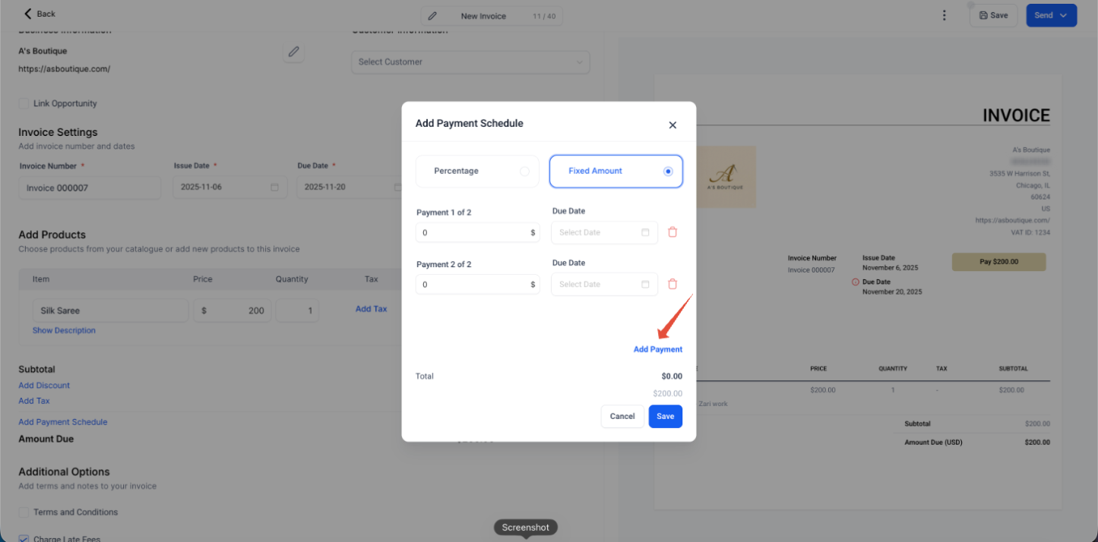Click the Save button with disk icon in header
Screen dimensions: 1098x542
point(993,15)
